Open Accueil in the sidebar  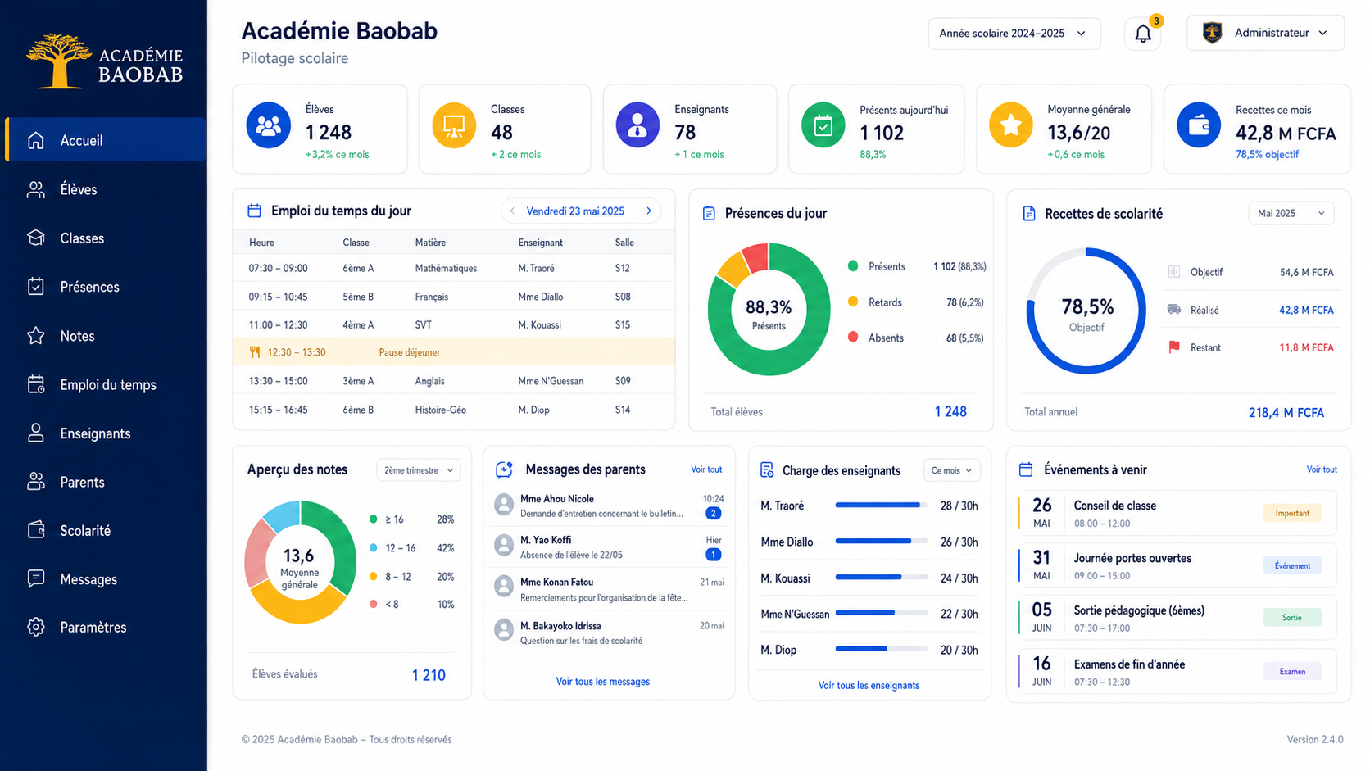point(106,140)
